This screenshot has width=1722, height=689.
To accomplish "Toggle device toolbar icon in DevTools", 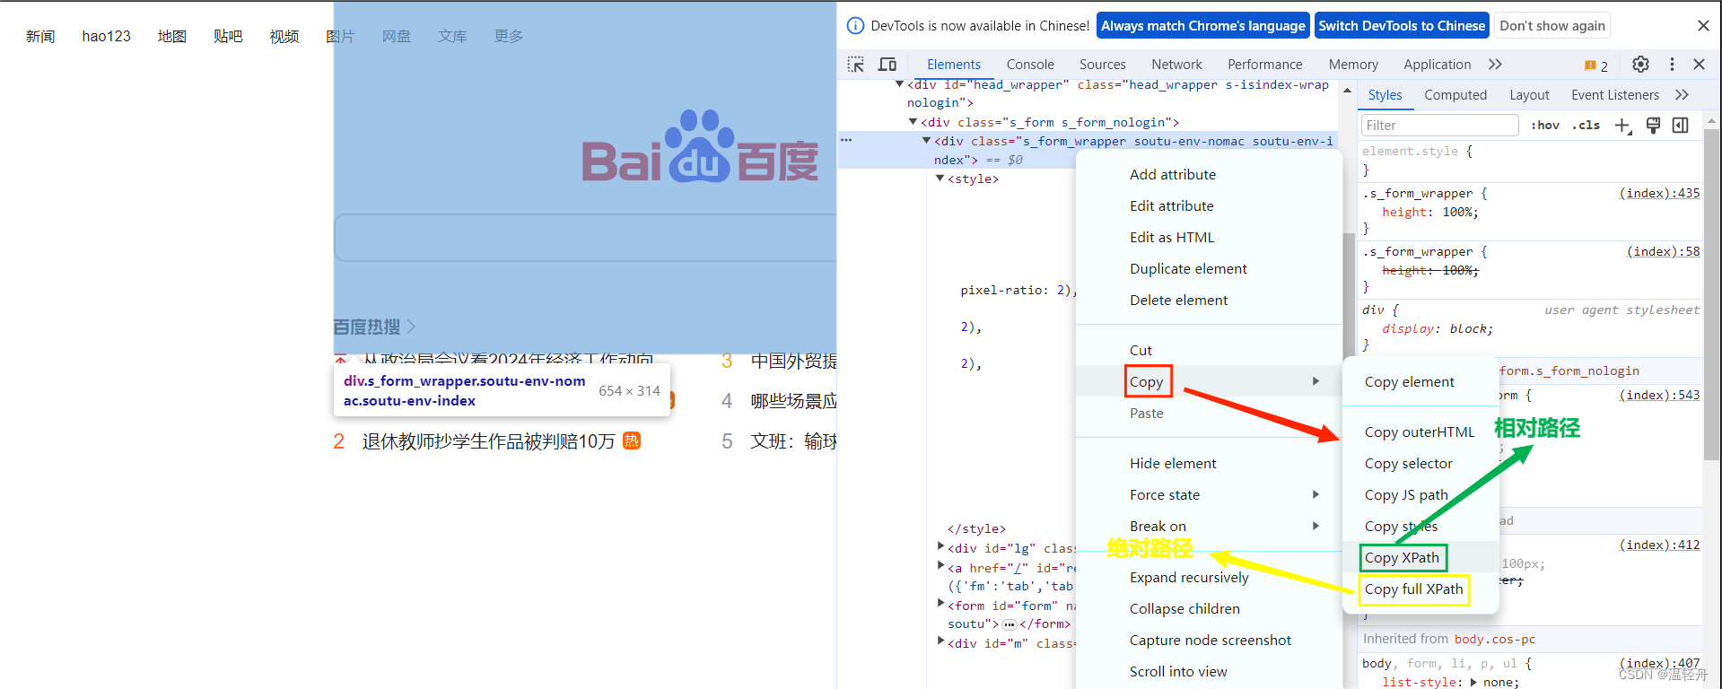I will pyautogui.click(x=887, y=65).
